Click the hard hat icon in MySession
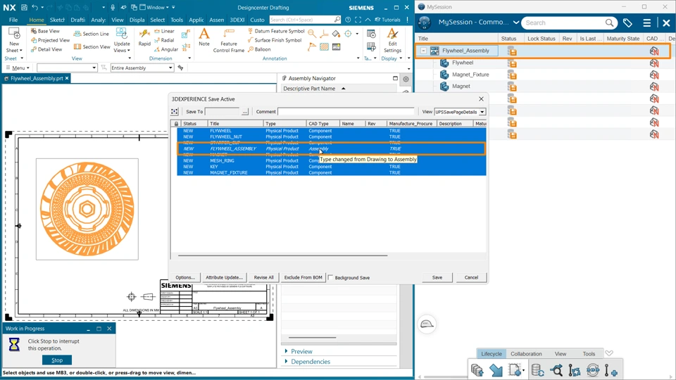 coord(427,324)
